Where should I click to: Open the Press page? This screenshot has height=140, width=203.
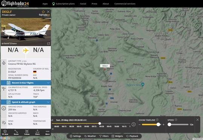[94, 4]
